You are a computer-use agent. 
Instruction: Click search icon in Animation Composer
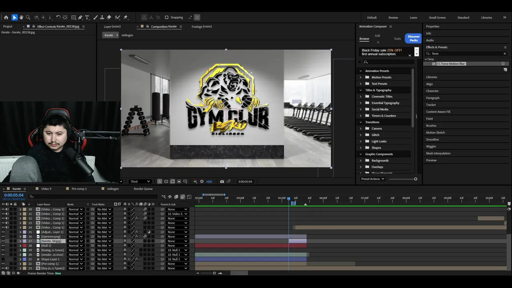tap(366, 62)
